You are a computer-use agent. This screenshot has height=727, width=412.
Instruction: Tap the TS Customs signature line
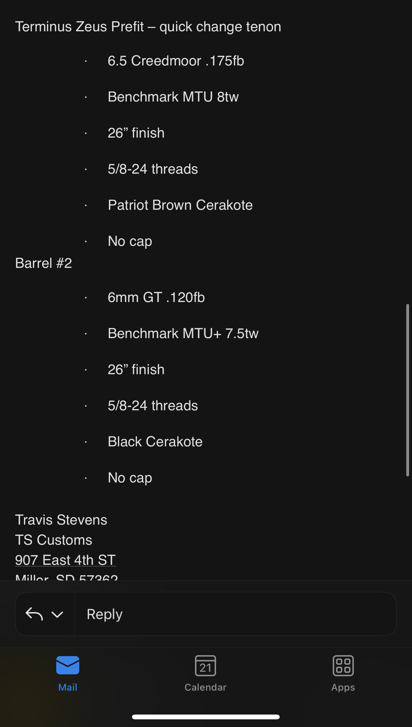(x=54, y=540)
